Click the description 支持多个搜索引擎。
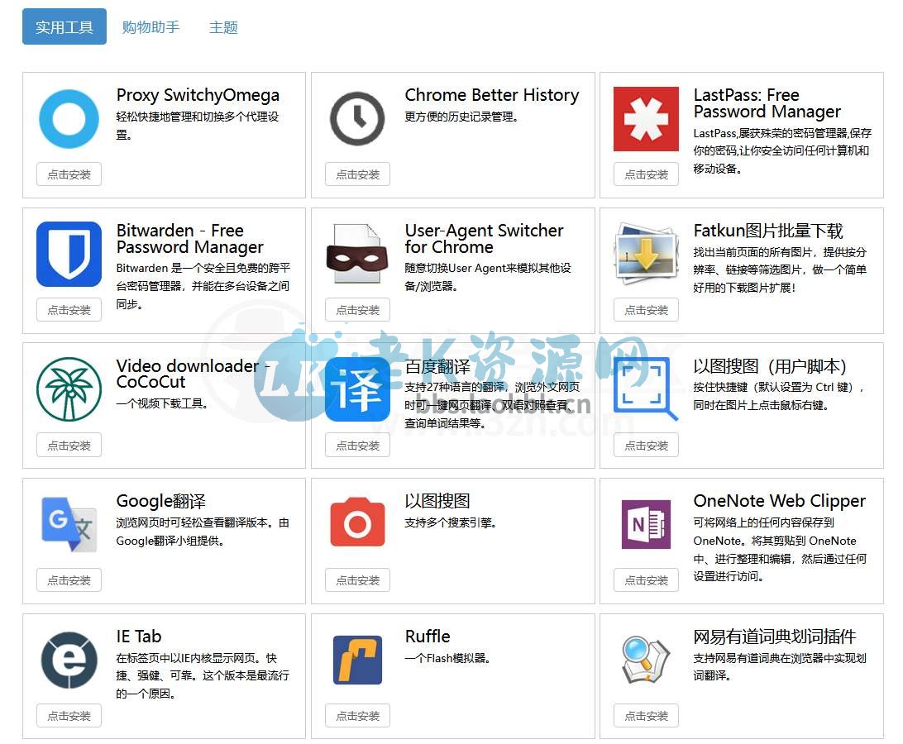 point(451,523)
